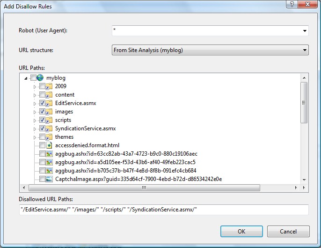Click the folder icon beside 2009

click(49, 86)
